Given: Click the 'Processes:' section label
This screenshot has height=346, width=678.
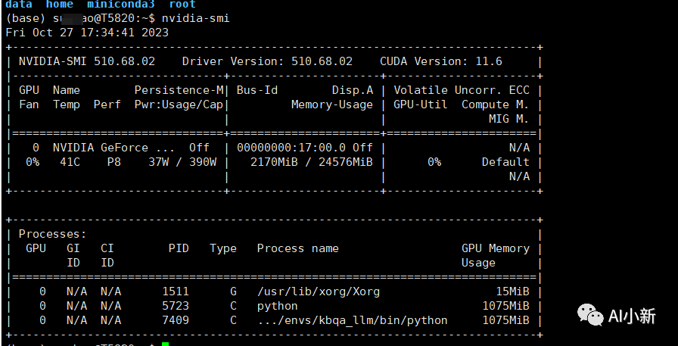Looking at the screenshot, I should pos(53,234).
